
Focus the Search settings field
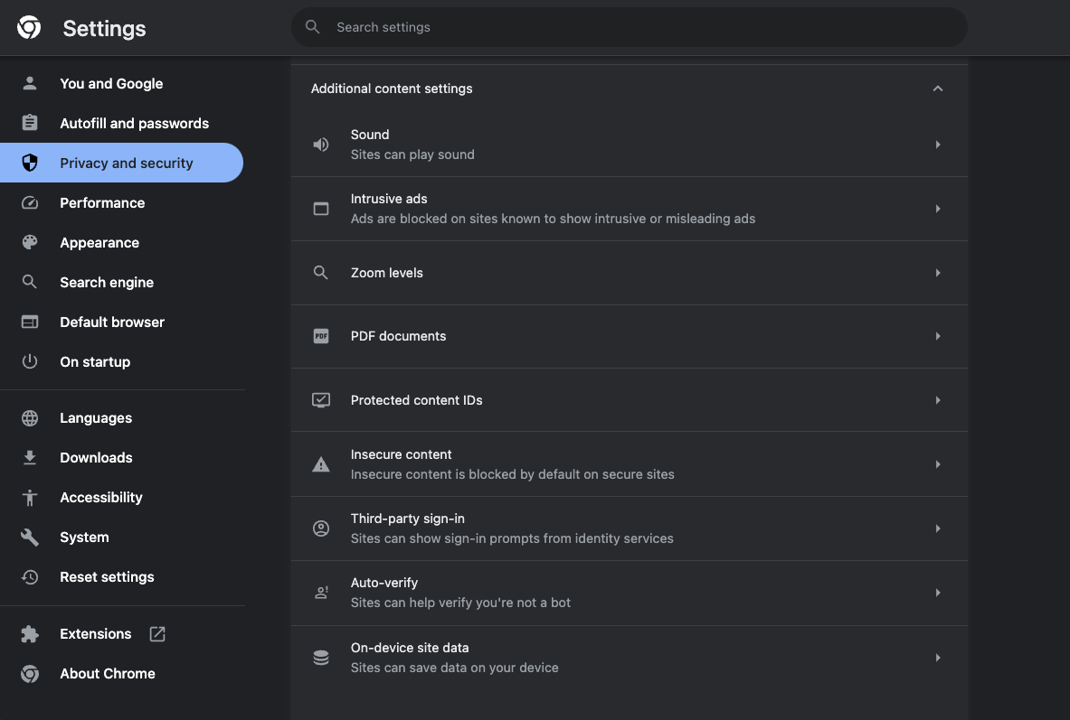click(x=633, y=28)
